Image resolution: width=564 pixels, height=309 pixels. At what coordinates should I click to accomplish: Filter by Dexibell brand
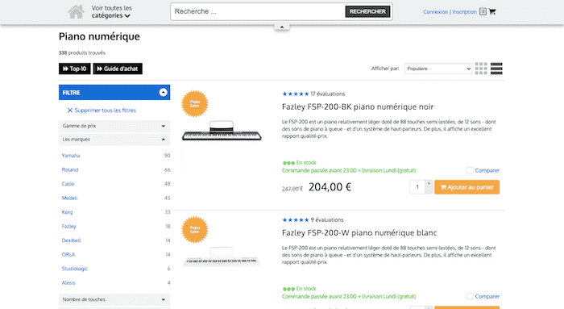71,240
